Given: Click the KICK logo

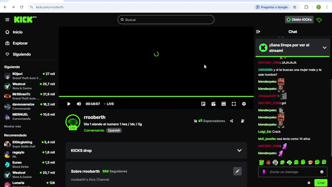Looking at the screenshot, I should (x=25, y=19).
